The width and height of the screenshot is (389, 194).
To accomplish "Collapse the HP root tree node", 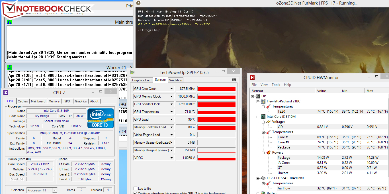I will pyautogui.click(x=253, y=96).
